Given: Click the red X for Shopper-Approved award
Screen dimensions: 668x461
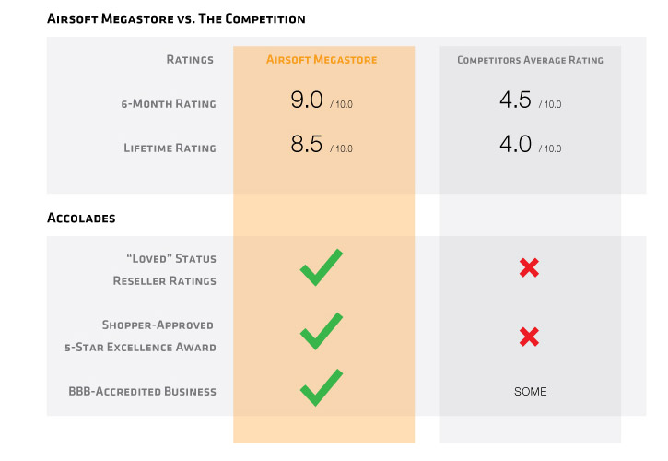Looking at the screenshot, I should pyautogui.click(x=529, y=337).
